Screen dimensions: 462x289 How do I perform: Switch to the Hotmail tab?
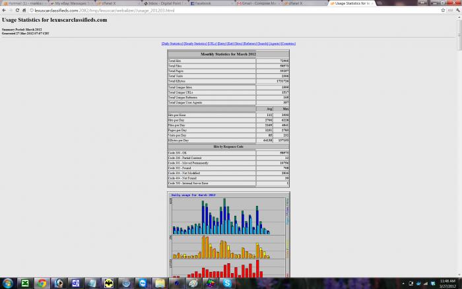pos(25,3)
